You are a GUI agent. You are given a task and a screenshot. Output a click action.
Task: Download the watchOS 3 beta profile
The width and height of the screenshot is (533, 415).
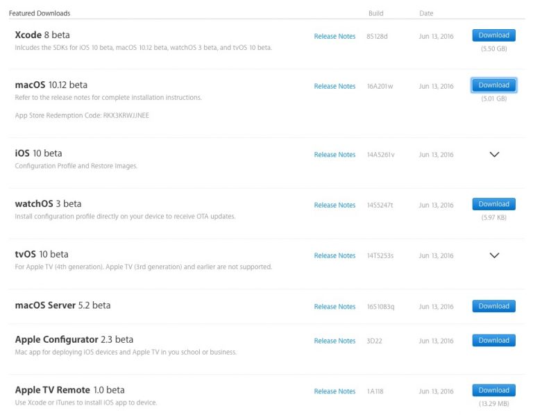coord(493,205)
